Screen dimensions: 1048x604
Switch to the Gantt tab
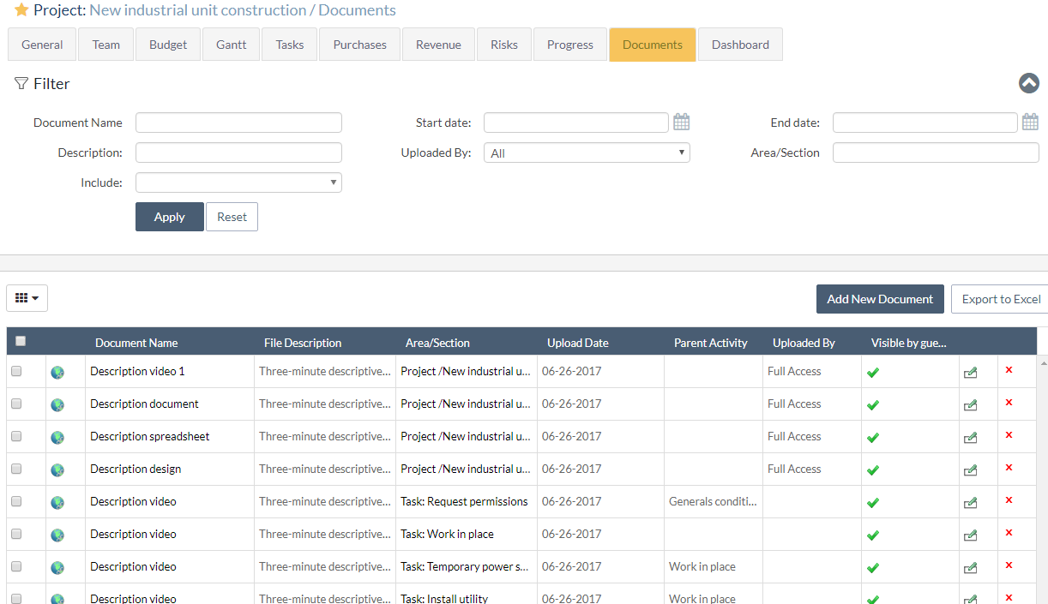click(x=230, y=44)
